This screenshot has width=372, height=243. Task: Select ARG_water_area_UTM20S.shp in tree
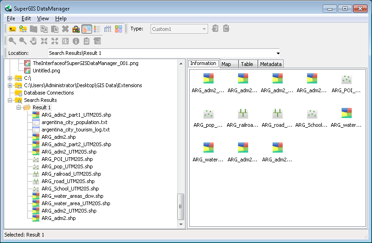pyautogui.click(x=76, y=203)
